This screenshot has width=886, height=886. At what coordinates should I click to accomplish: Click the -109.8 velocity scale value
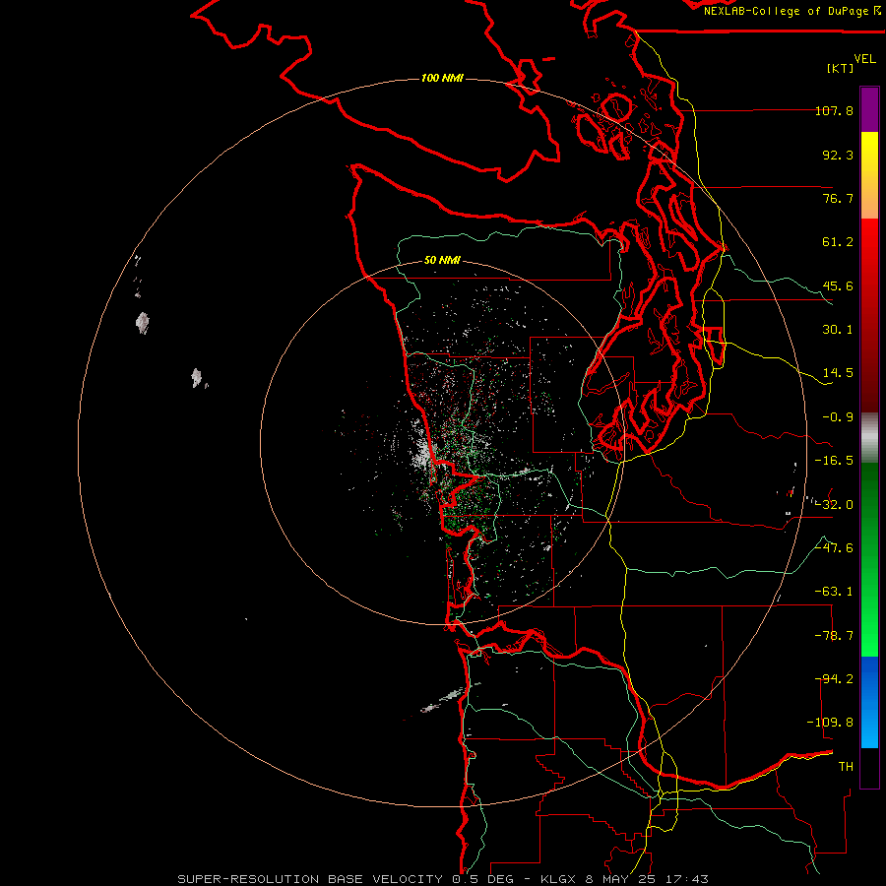coord(830,723)
